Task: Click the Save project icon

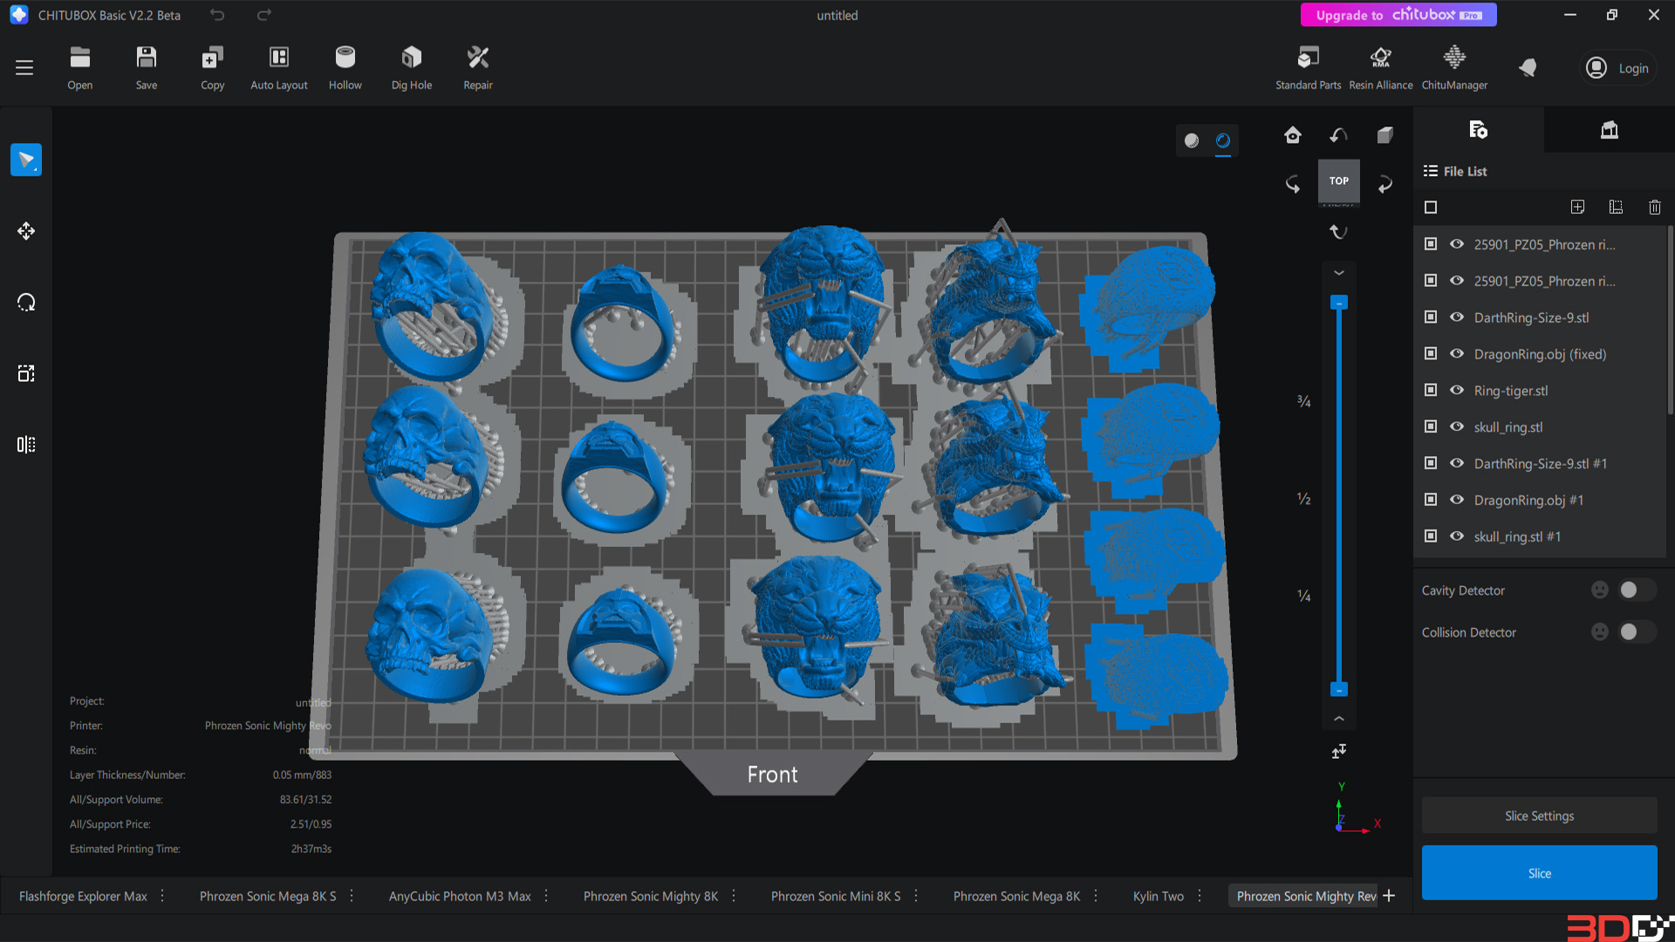Action: click(x=147, y=68)
